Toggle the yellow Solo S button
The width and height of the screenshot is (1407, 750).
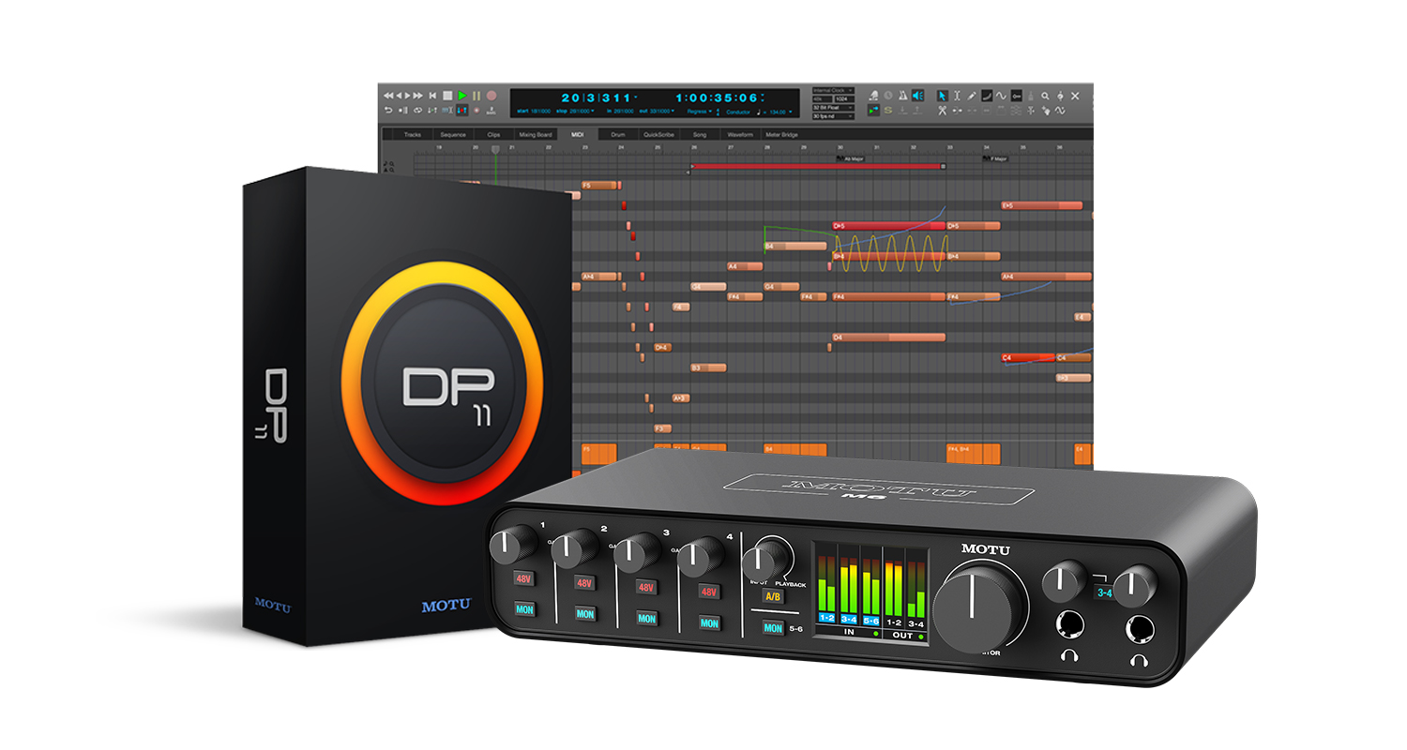[888, 111]
